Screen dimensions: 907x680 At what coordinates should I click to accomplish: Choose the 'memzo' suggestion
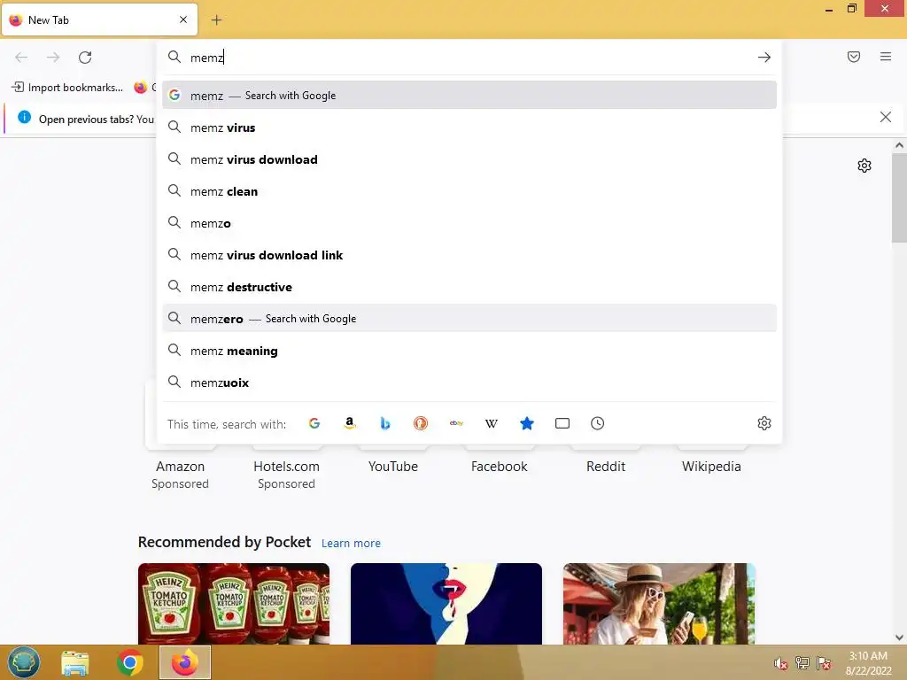(x=469, y=222)
